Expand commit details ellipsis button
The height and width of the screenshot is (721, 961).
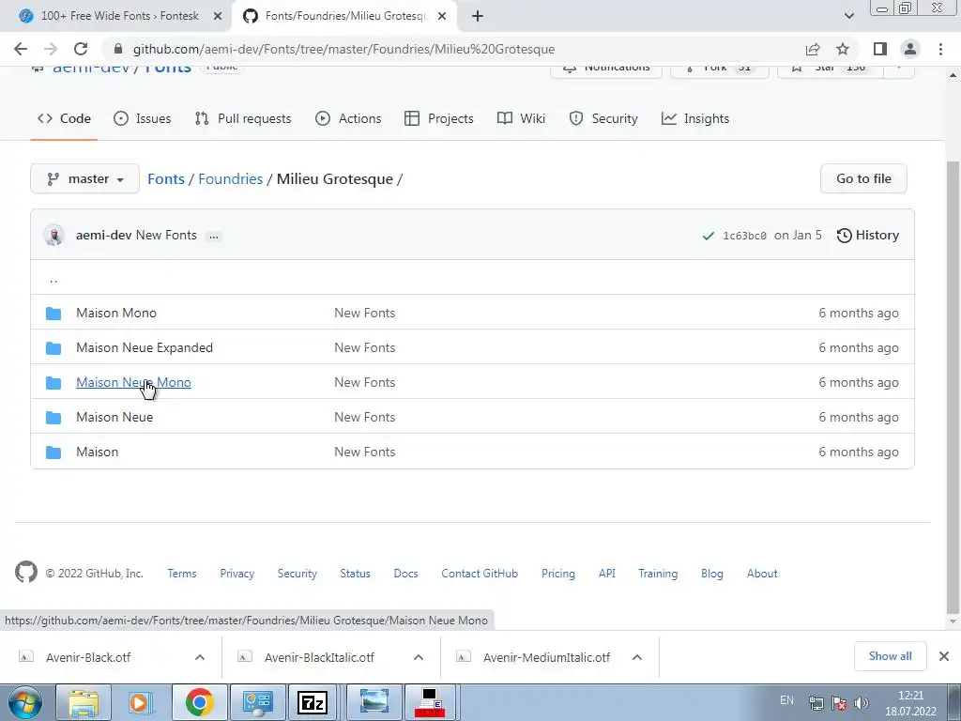click(x=213, y=236)
